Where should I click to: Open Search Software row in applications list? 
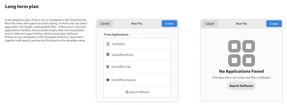click(x=137, y=92)
